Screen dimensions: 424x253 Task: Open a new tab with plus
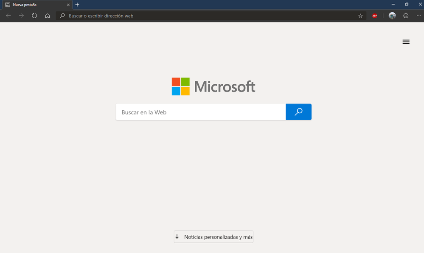click(x=77, y=5)
